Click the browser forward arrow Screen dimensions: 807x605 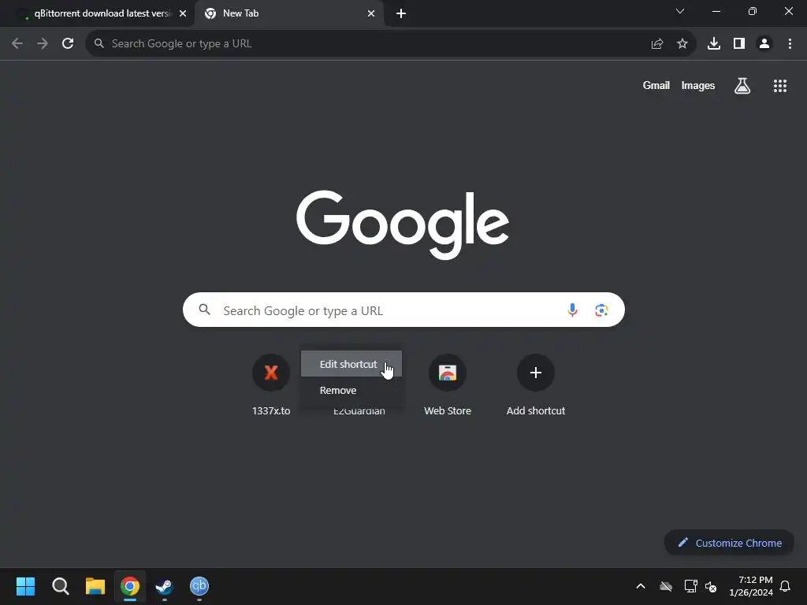43,44
